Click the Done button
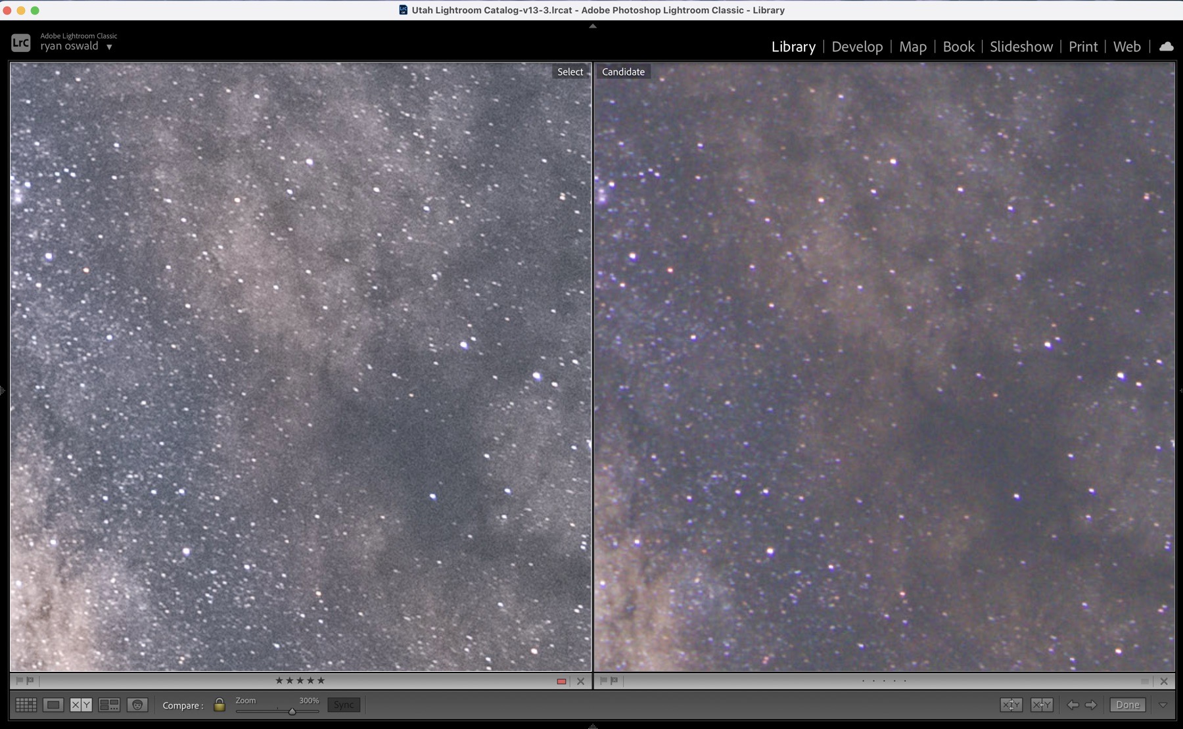Viewport: 1183px width, 729px height. point(1128,705)
